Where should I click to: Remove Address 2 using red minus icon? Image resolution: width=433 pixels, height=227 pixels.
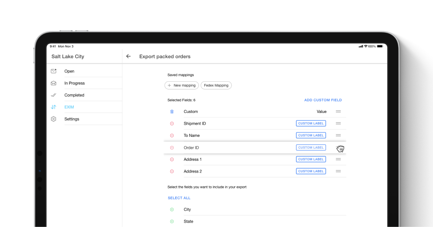172,171
